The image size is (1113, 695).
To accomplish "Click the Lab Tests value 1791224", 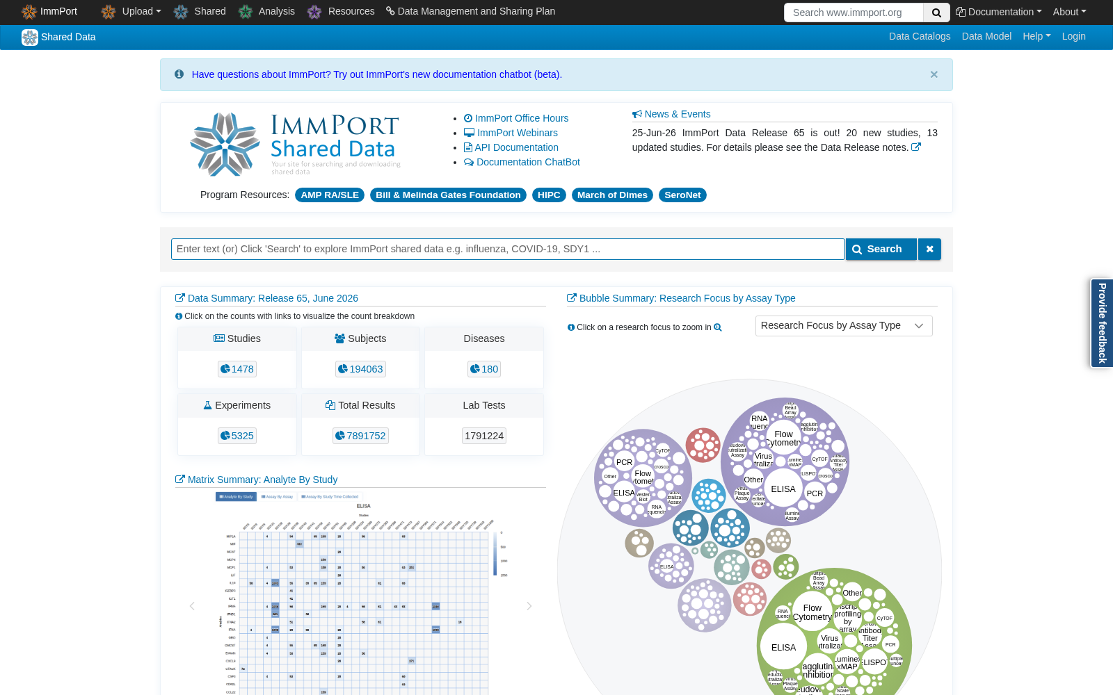I will coord(484,436).
